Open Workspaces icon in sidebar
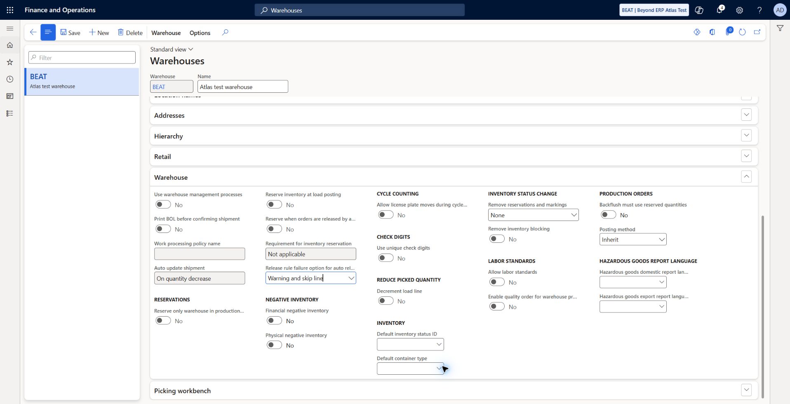790x404 pixels. coord(10,96)
